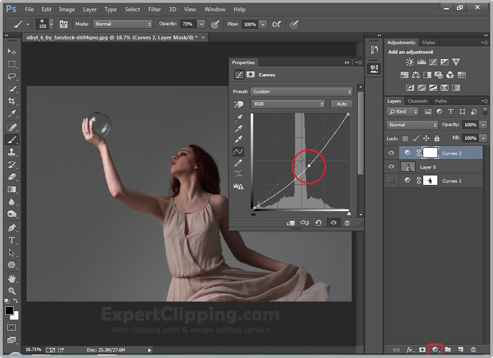
Task: Select the Horizontal Type tool
Action: coord(11,241)
